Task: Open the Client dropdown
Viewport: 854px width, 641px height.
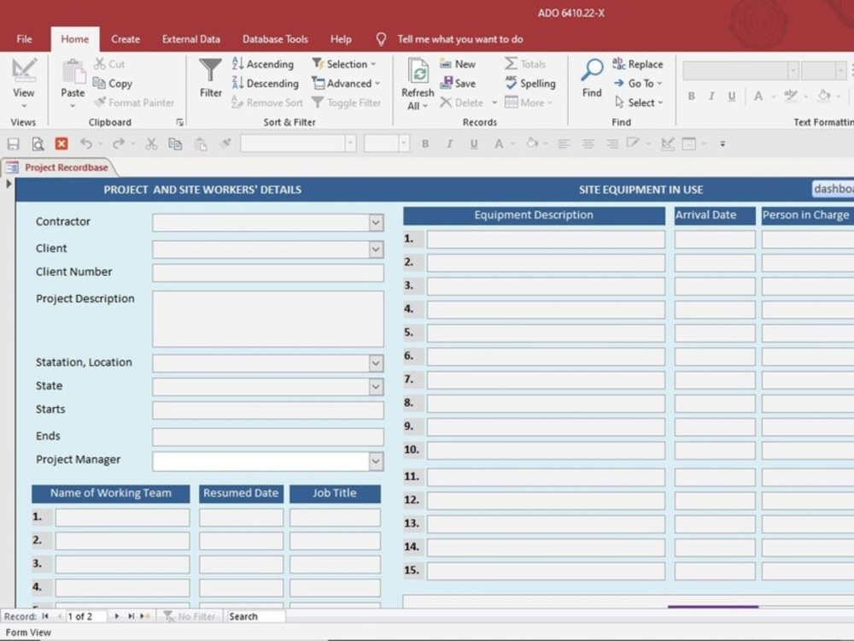Action: point(376,250)
